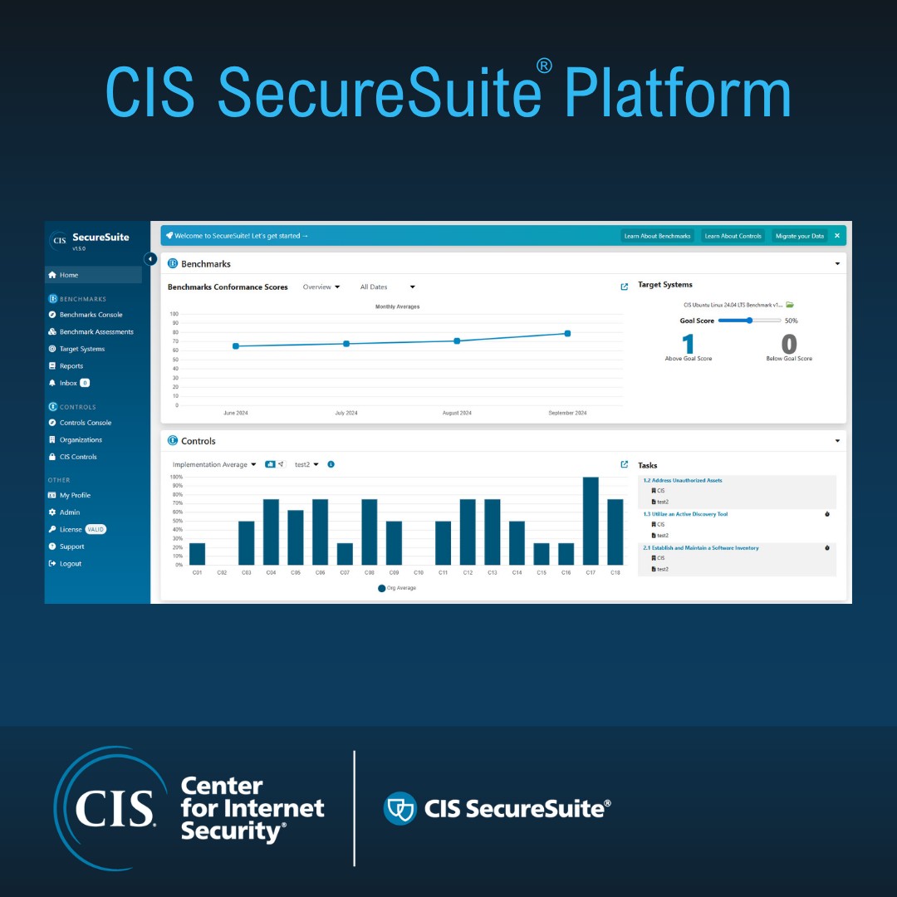Open Reports in sidebar
The image size is (897, 897).
[66, 366]
